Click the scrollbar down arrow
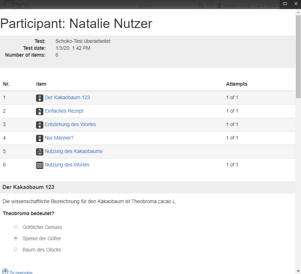Viewport: 301px width, 274px height. 298,271
